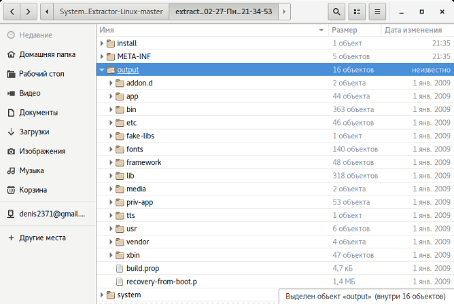Screen dimensions: 454x304
Task: Click the addon.d folder icon
Action: tap(120, 83)
